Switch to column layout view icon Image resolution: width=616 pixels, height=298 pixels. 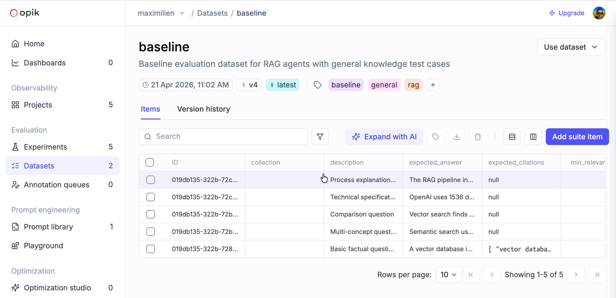click(533, 137)
